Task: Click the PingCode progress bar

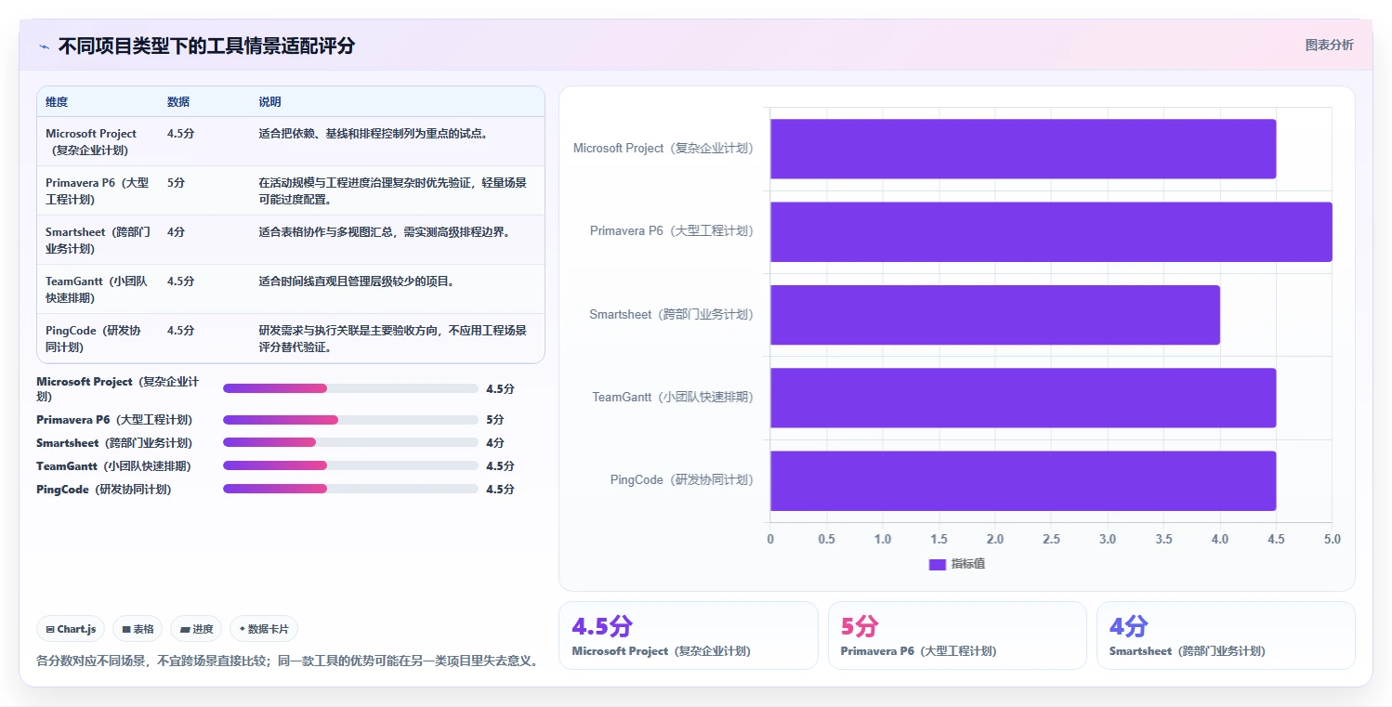Action: [x=350, y=489]
